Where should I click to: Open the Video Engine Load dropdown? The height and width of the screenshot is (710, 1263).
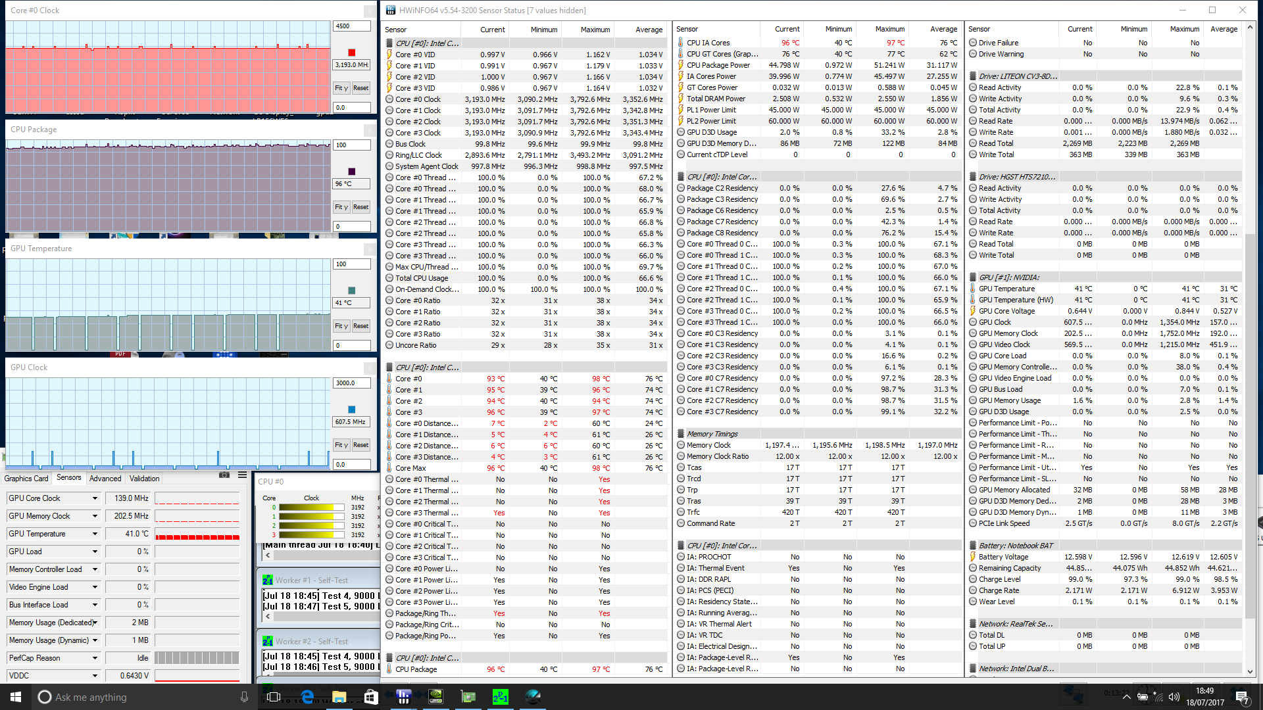[95, 587]
